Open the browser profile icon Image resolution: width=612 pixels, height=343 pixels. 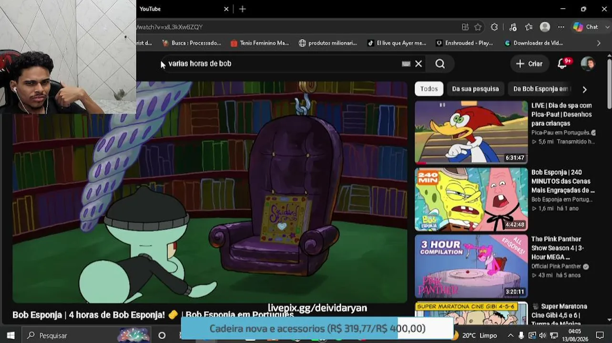click(545, 27)
